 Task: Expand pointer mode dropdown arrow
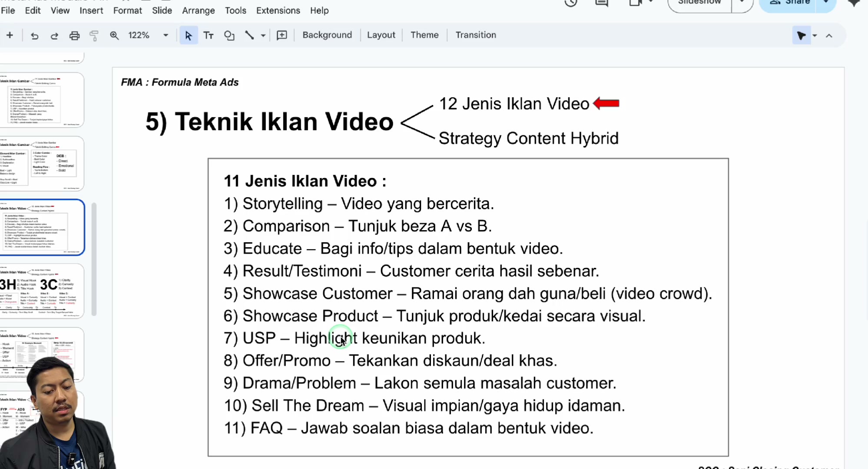[815, 36]
